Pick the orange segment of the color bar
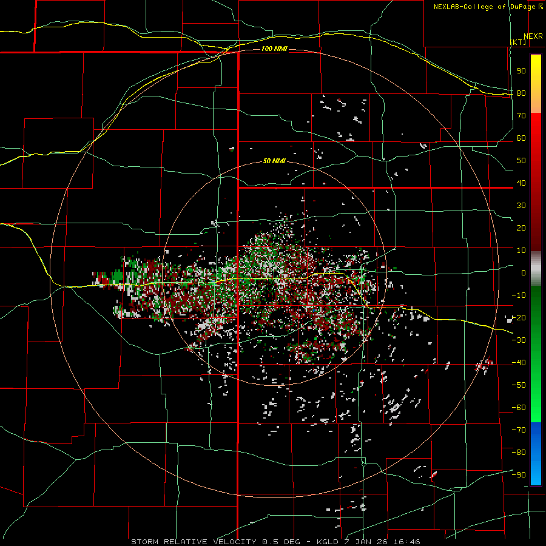The height and width of the screenshot is (546, 546). coord(536,103)
